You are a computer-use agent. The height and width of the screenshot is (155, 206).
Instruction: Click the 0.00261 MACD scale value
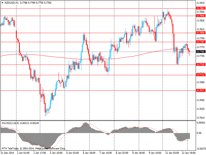pyautogui.click(x=201, y=123)
